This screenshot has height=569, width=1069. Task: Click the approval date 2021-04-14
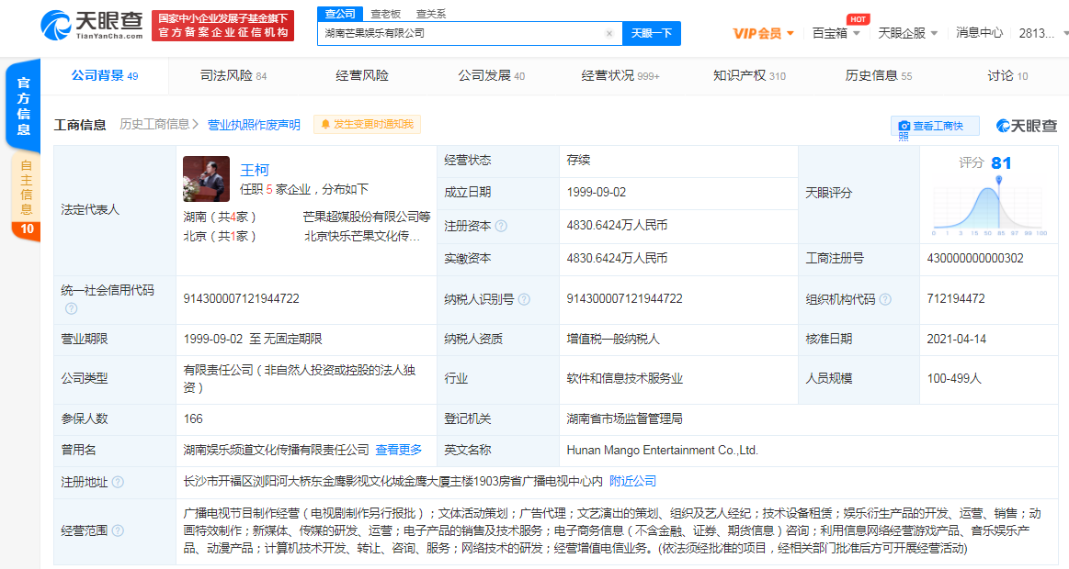point(956,339)
